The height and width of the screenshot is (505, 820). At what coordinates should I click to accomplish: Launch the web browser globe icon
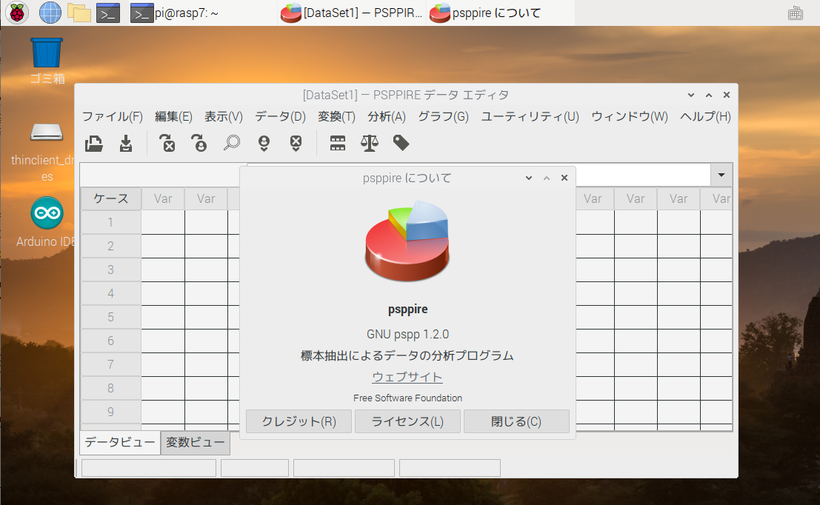pyautogui.click(x=50, y=13)
